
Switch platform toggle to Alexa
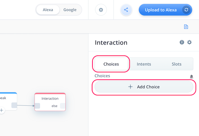(48, 10)
